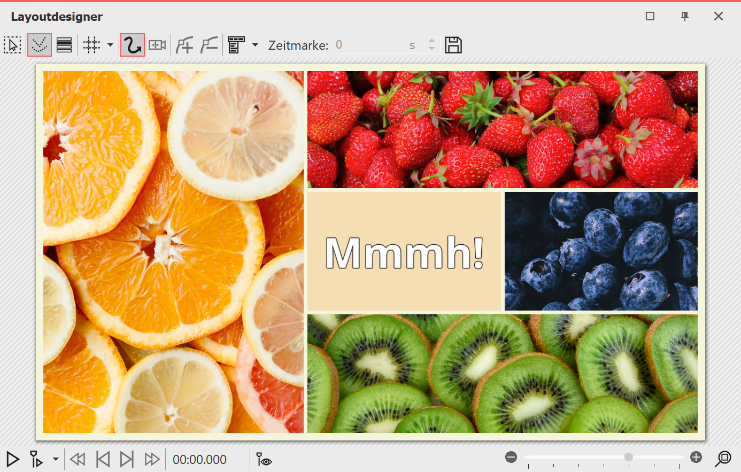This screenshot has height=472, width=741.
Task: Select the arrow selection tool
Action: point(12,45)
